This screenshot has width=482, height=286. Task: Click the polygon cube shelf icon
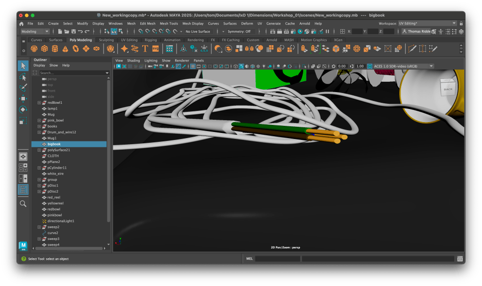[45, 49]
